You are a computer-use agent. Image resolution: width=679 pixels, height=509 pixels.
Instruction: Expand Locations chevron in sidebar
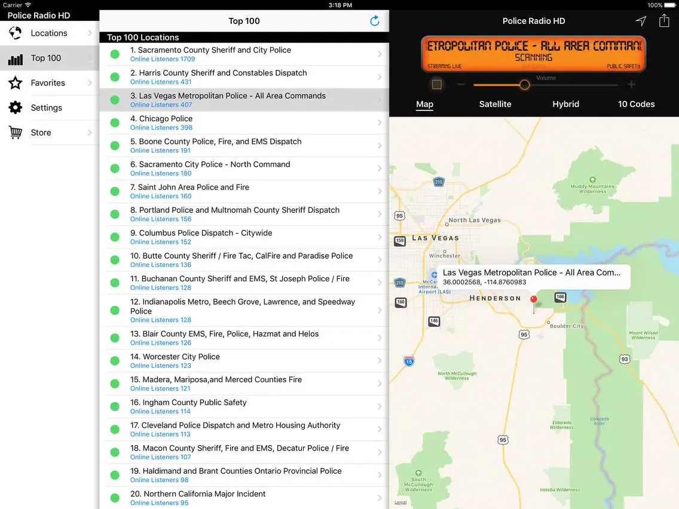[x=90, y=33]
